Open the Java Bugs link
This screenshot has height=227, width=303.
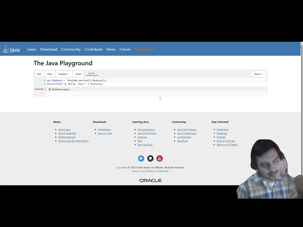182,141
